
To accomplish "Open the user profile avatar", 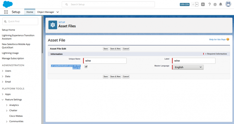I will pos(228,4).
